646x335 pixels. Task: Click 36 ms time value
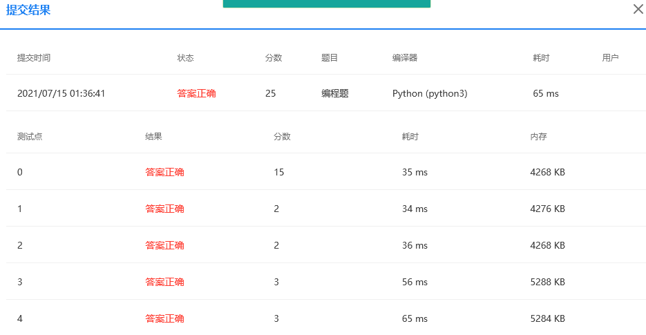415,246
